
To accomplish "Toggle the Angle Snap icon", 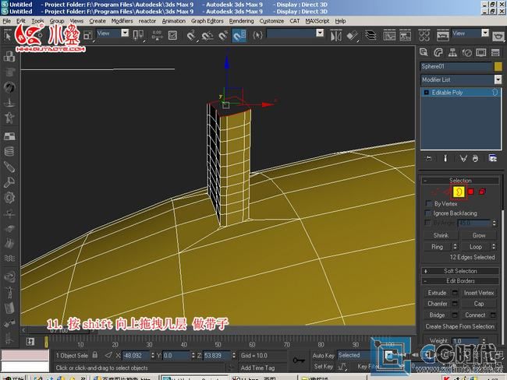I will pyautogui.click(x=207, y=35).
